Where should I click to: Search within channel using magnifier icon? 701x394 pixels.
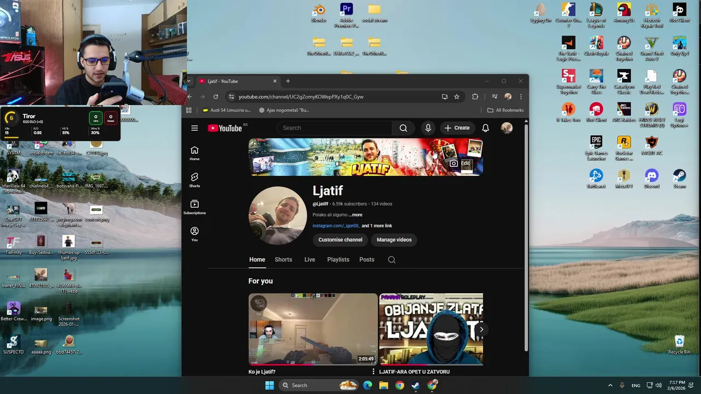point(392,260)
